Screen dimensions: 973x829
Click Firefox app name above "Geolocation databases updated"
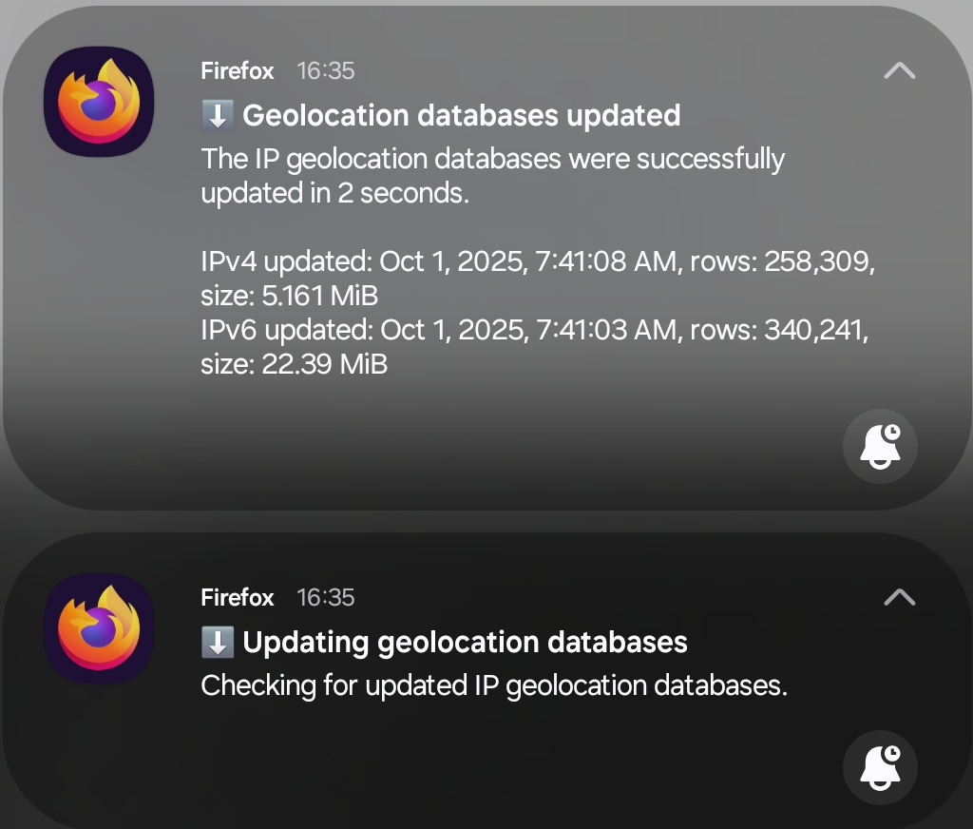(238, 71)
